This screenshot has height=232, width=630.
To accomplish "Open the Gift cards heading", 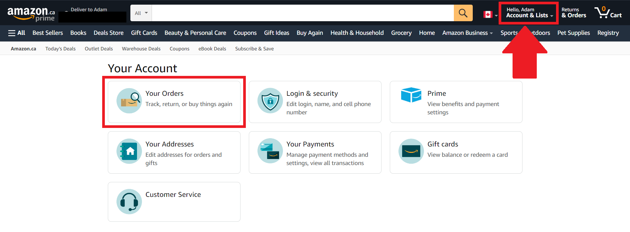I will click(443, 144).
